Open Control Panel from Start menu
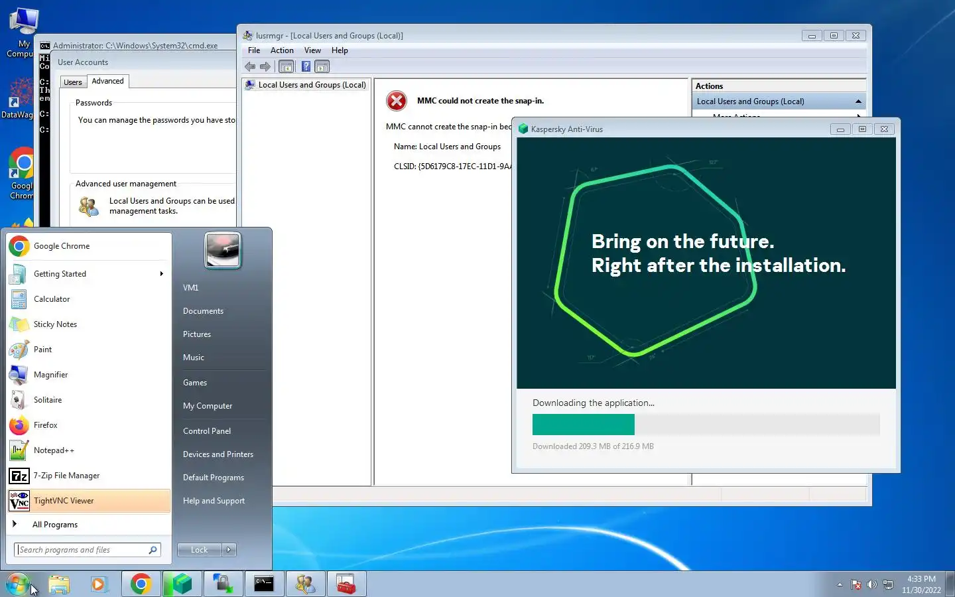Screen dimensions: 955x597 click(x=207, y=431)
